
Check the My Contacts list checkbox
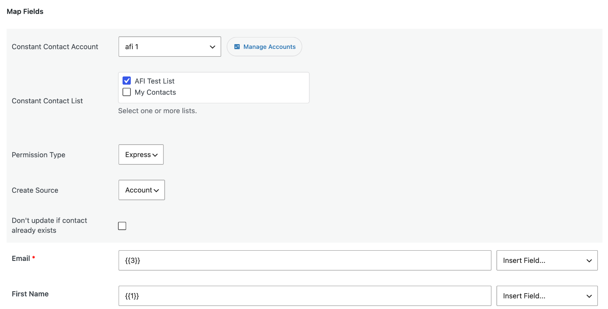(126, 92)
